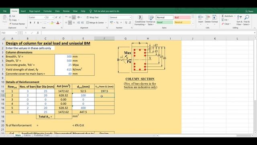Click the Share button
This screenshot has height=145, width=257.
(249, 11)
